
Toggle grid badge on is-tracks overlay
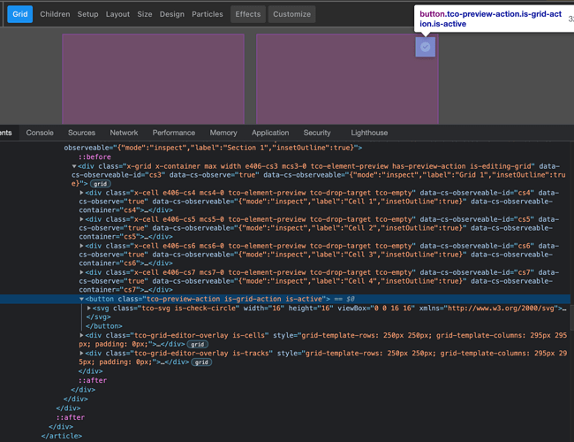201,362
